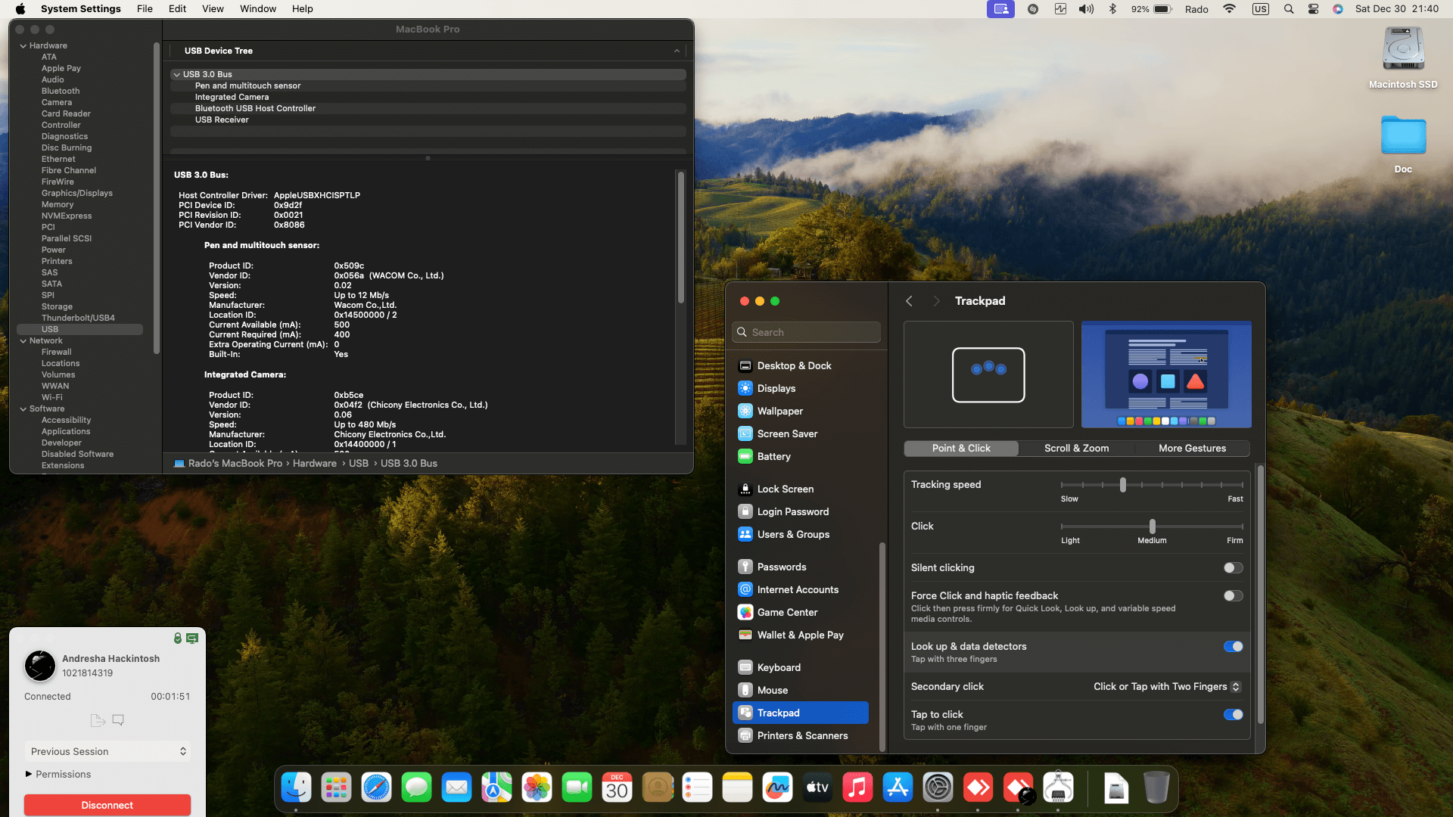Open the Battery settings pane
1453x817 pixels.
tap(773, 456)
